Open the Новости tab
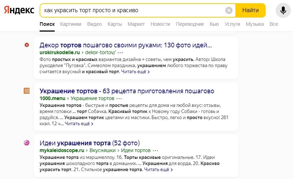The width and height of the screenshot is (293, 179). tap(160, 24)
